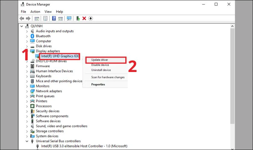Open the Help menu
This screenshot has width=253, height=150.
59,12
